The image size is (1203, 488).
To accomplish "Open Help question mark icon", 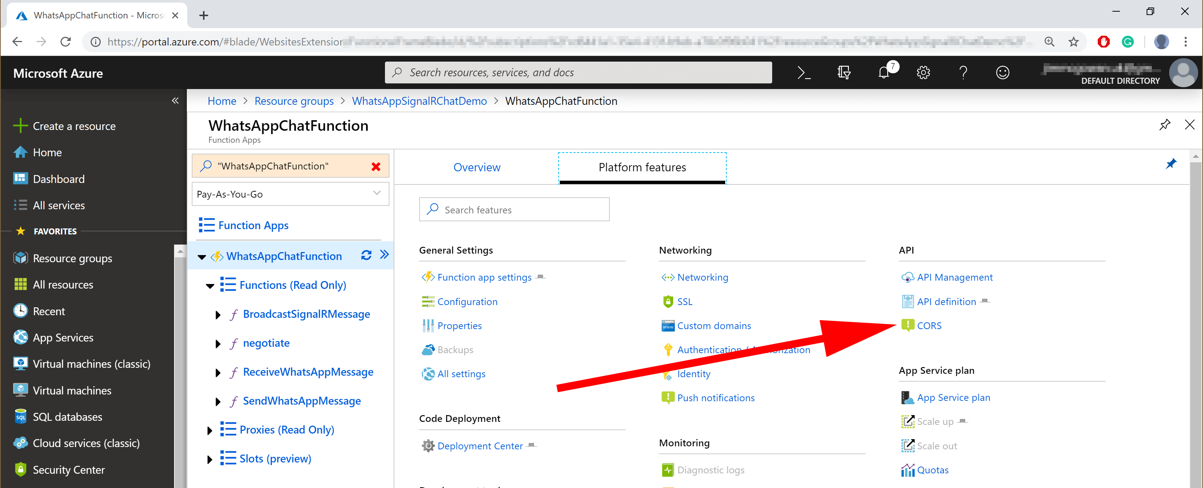I will [x=963, y=72].
